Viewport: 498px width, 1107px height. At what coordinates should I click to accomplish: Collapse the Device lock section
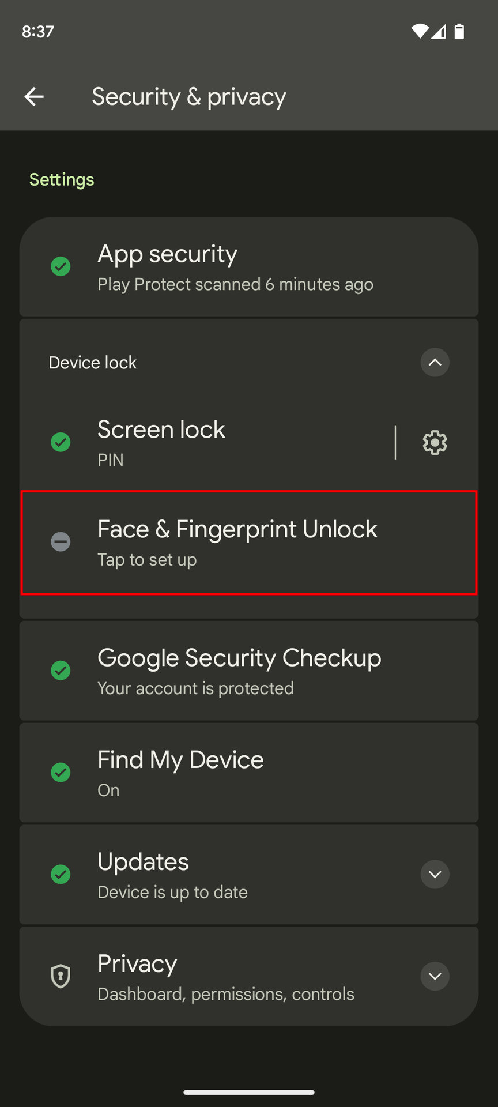[x=435, y=363]
